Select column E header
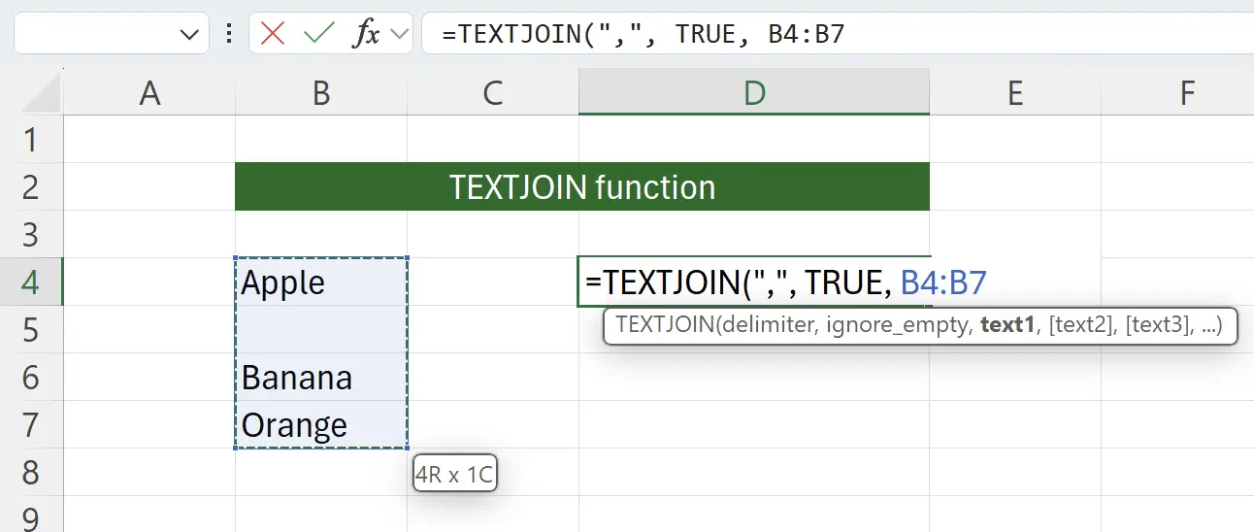Screen dimensions: 1254x532 coord(1015,93)
